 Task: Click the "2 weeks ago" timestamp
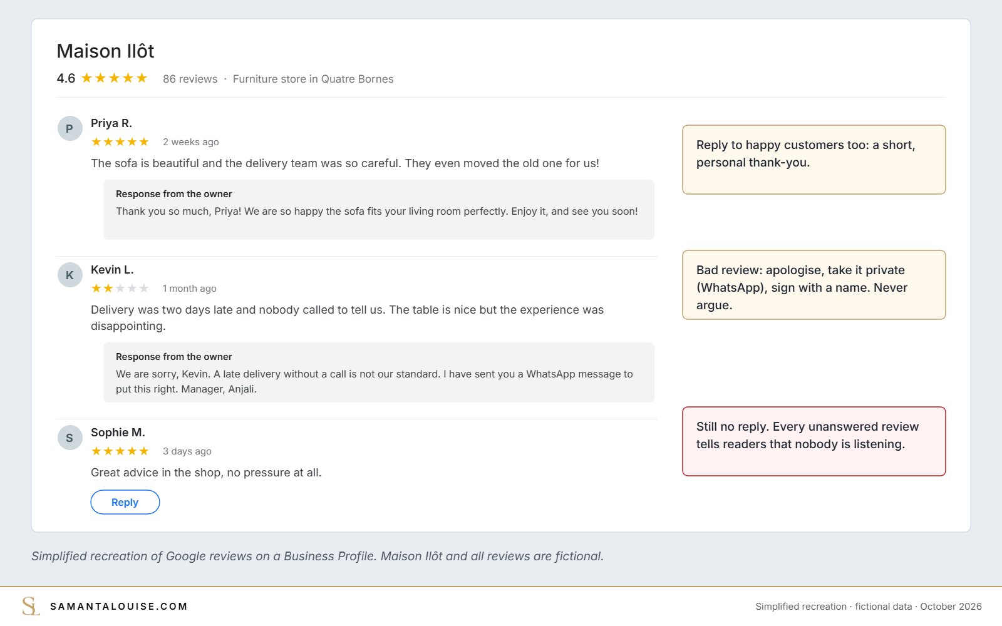tap(191, 142)
